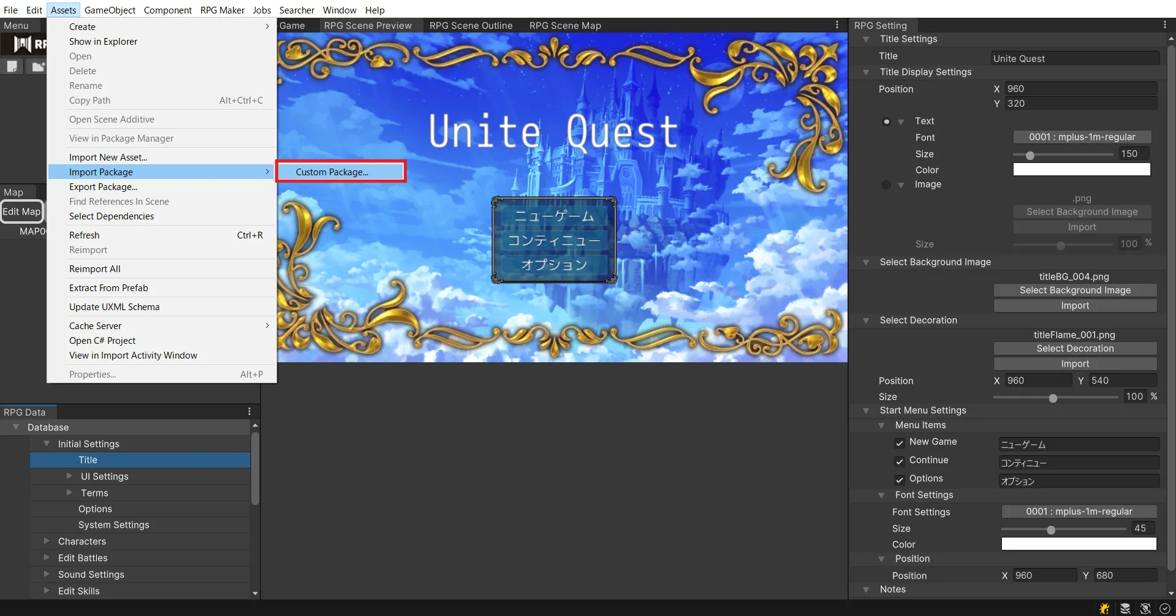1176x616 pixels.
Task: Click the Title name input field
Action: point(1075,58)
